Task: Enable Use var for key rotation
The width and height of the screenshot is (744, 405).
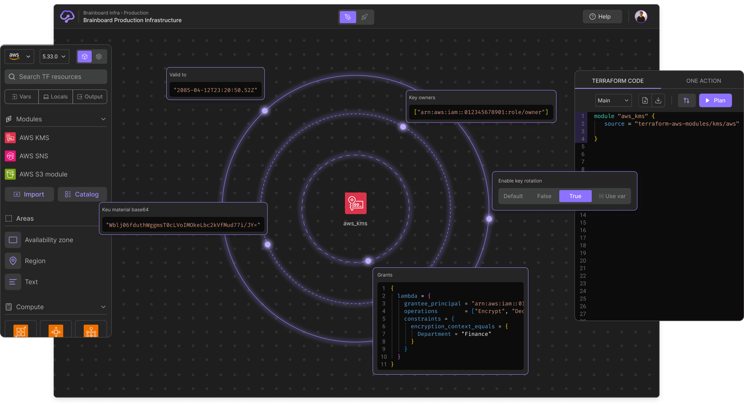Action: [612, 196]
